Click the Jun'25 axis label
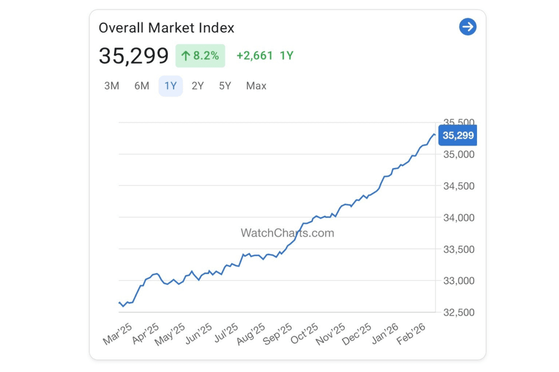 coord(198,334)
